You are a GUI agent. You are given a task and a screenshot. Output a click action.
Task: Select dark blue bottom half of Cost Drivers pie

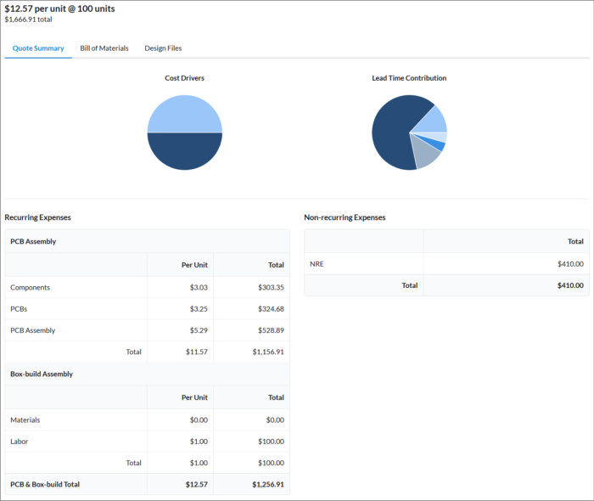[184, 151]
